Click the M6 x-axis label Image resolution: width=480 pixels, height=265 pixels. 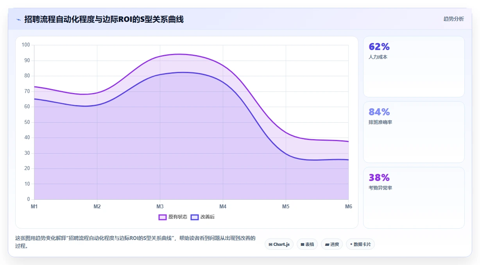pos(348,206)
